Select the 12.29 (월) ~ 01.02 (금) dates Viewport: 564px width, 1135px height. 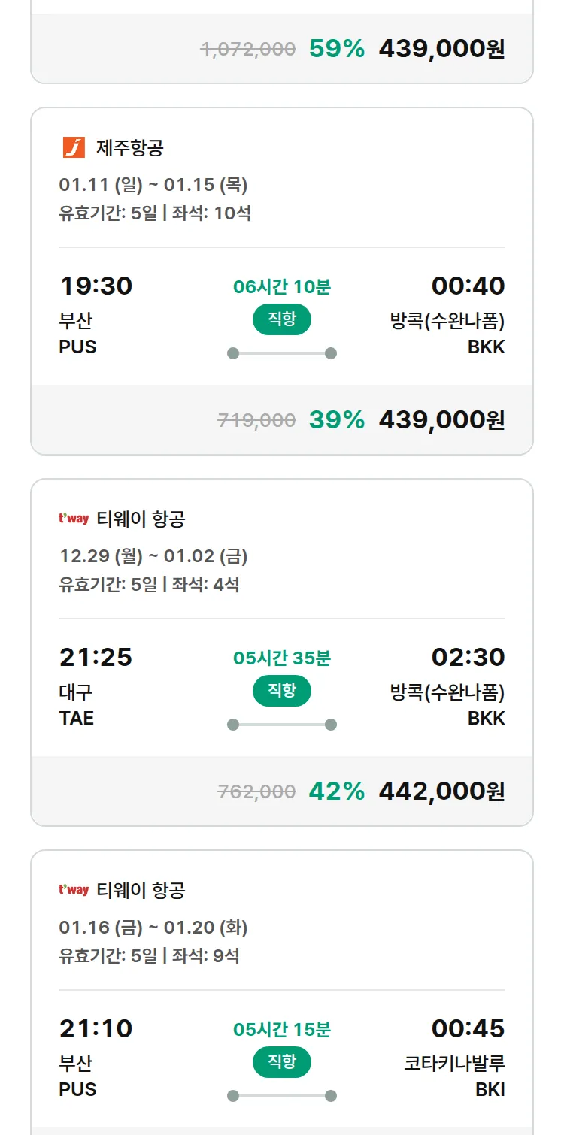pos(153,556)
